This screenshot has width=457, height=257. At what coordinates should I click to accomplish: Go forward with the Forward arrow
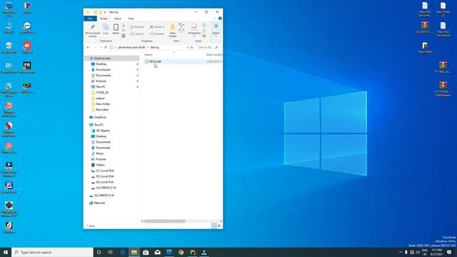(95, 47)
